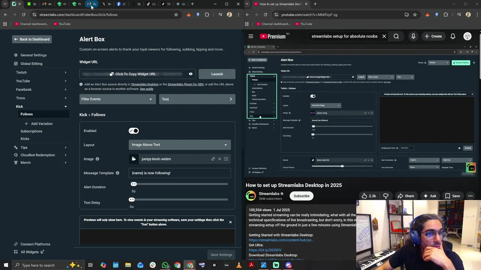Expand the Merch section in sidebar
This screenshot has height=270, width=481.
tap(65, 162)
